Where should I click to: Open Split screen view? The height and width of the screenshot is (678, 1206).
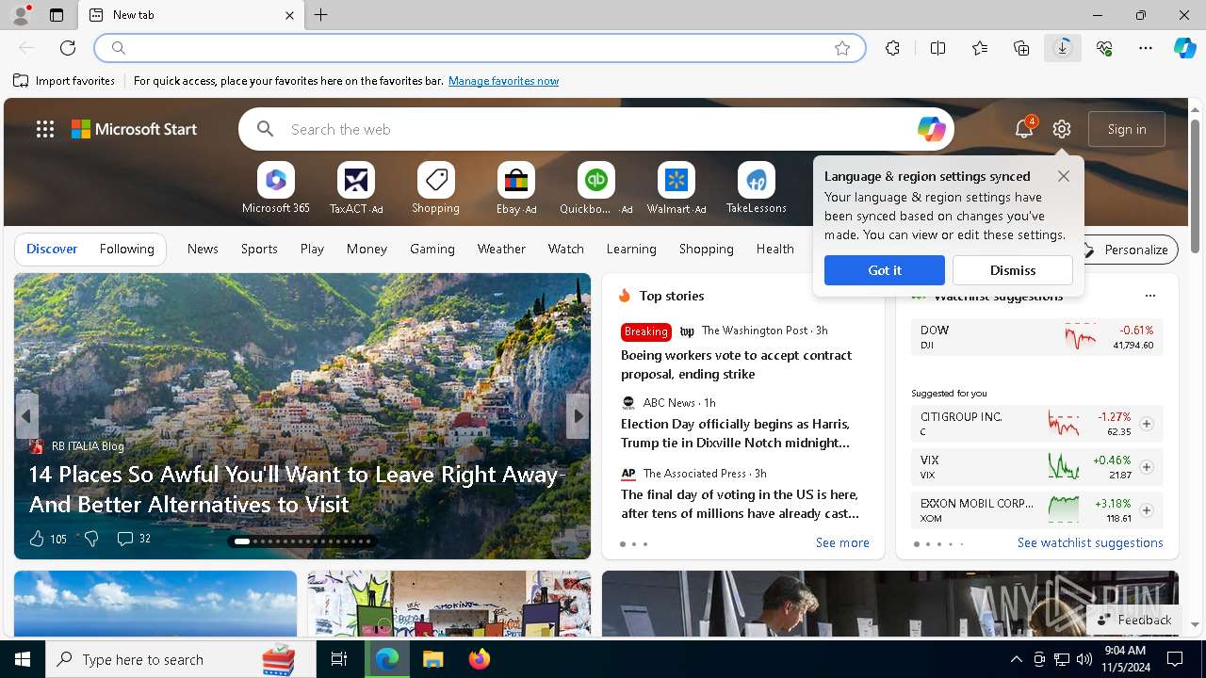coord(937,48)
